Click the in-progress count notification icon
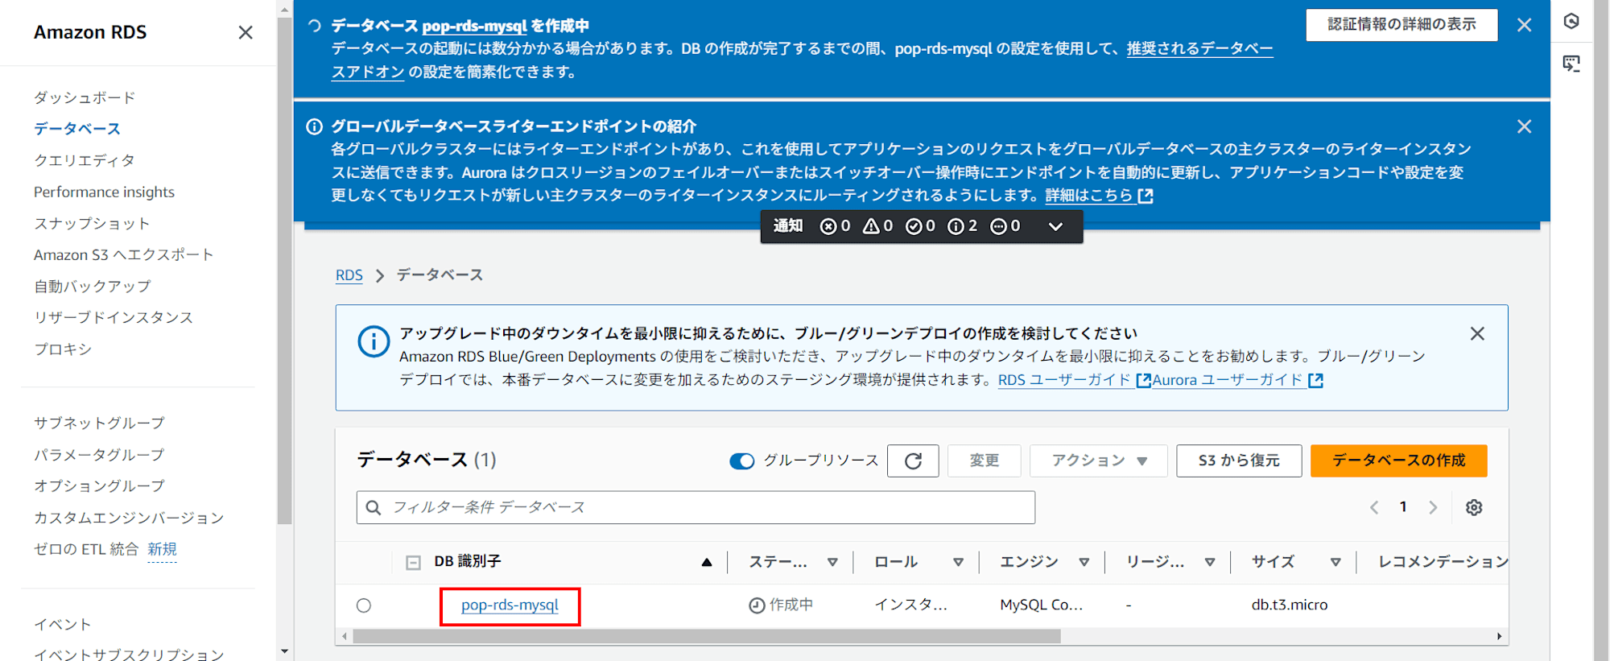The width and height of the screenshot is (1610, 661). click(x=998, y=226)
